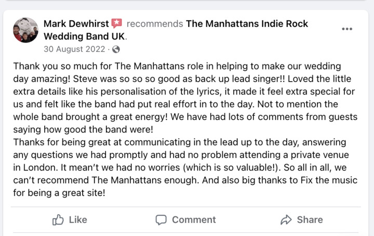374x236 pixels.
Task: Open the 30 August 2022 timestamp
Action: 74,49
